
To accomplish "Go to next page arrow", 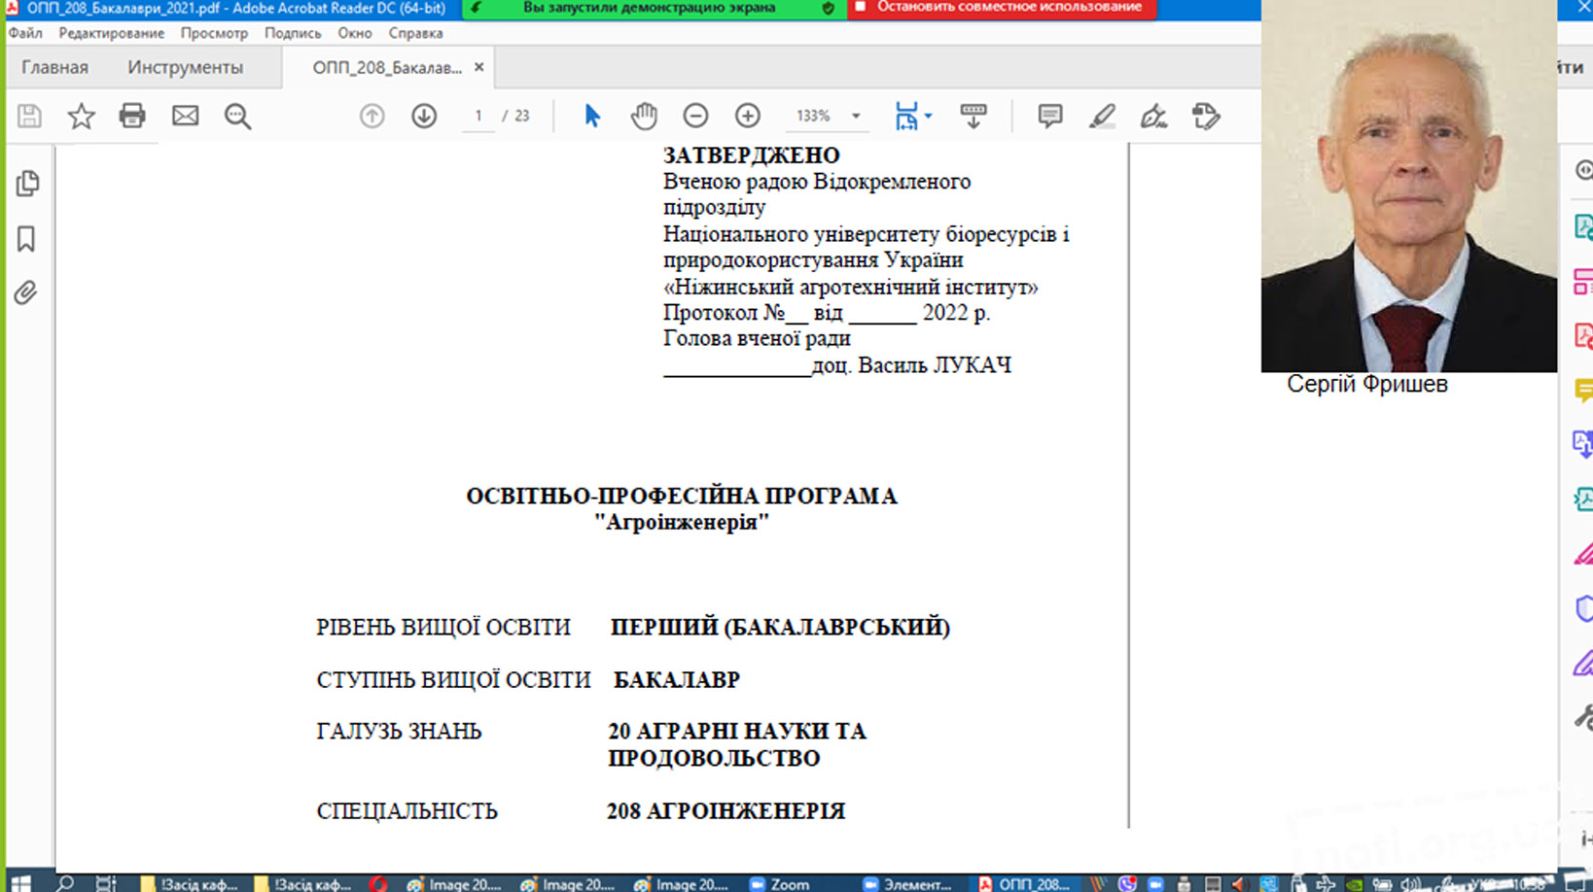I will [x=424, y=117].
